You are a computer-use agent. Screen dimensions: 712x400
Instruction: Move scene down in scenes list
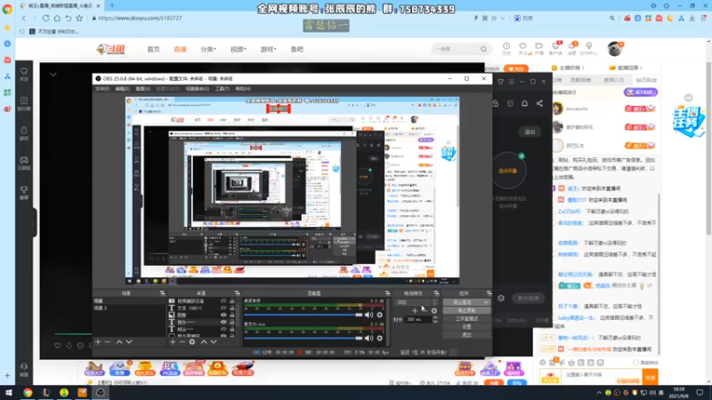tap(129, 342)
